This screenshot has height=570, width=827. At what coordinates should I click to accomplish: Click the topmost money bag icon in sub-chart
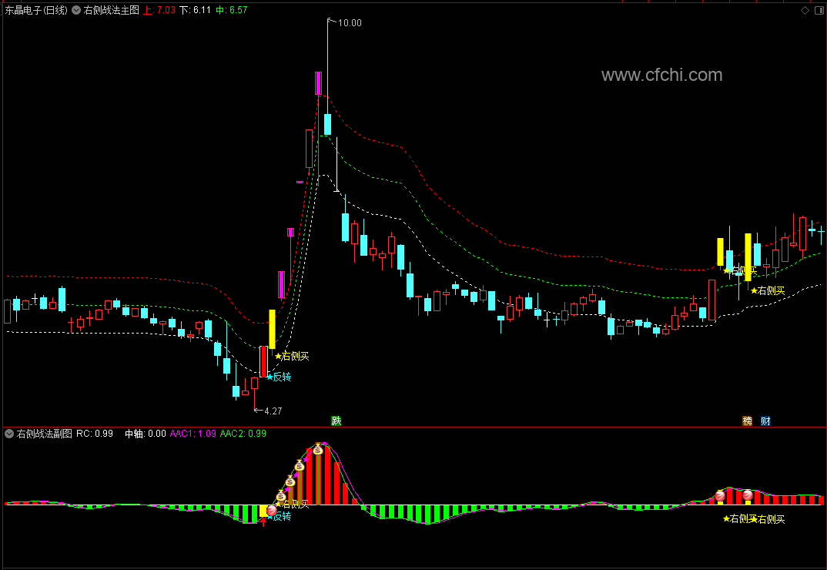coord(318,449)
